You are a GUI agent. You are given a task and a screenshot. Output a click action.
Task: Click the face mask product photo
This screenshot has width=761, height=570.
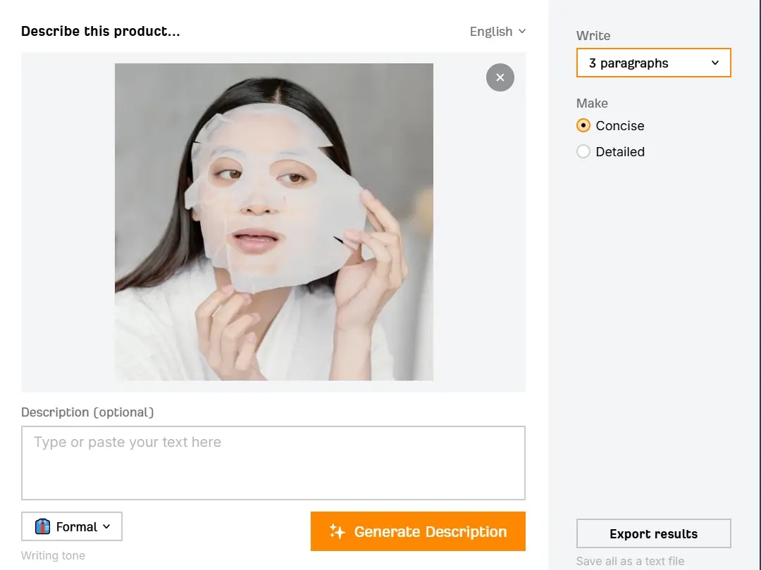[273, 222]
